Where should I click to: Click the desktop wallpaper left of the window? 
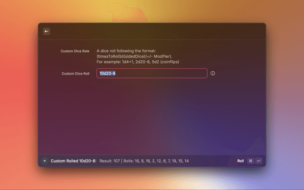[19, 95]
